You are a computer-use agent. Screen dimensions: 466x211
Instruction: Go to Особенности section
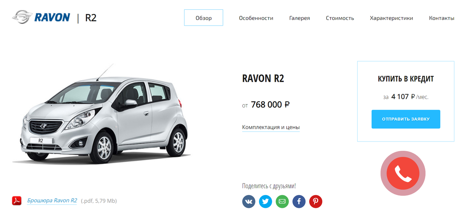(x=256, y=18)
